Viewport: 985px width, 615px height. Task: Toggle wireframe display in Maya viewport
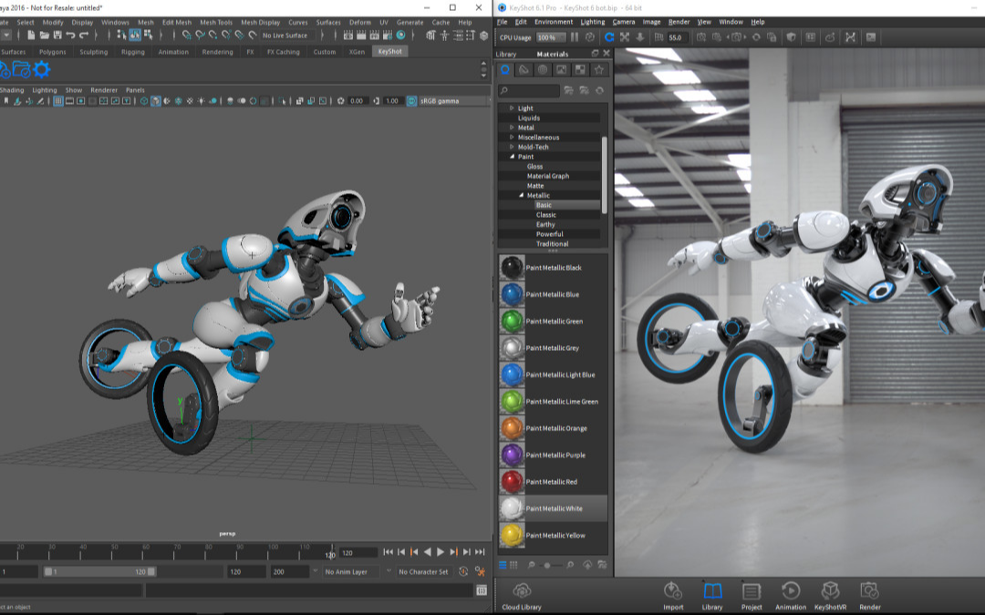pyautogui.click(x=144, y=100)
